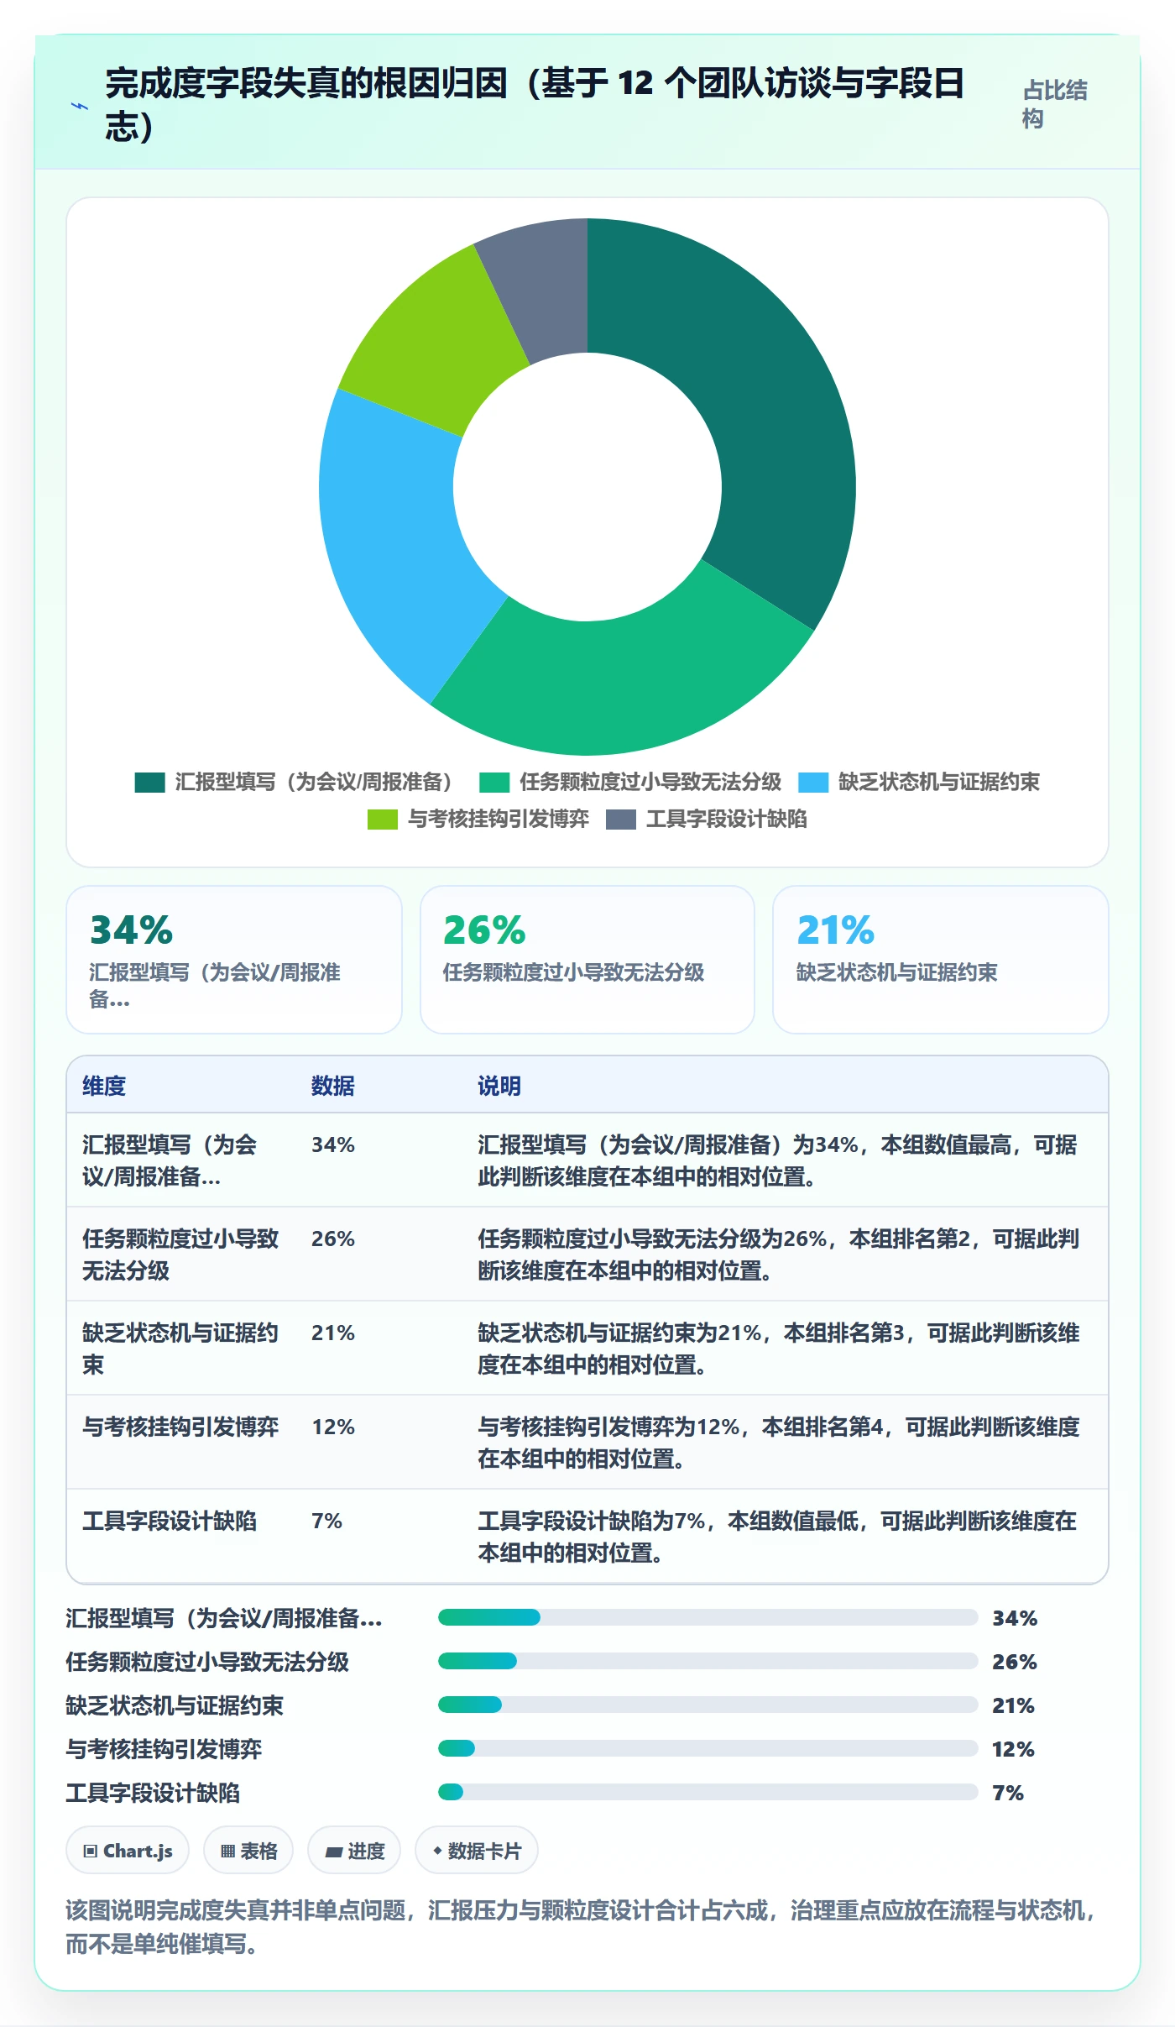Click the 数据 column header
The width and height of the screenshot is (1175, 2027).
click(333, 1086)
